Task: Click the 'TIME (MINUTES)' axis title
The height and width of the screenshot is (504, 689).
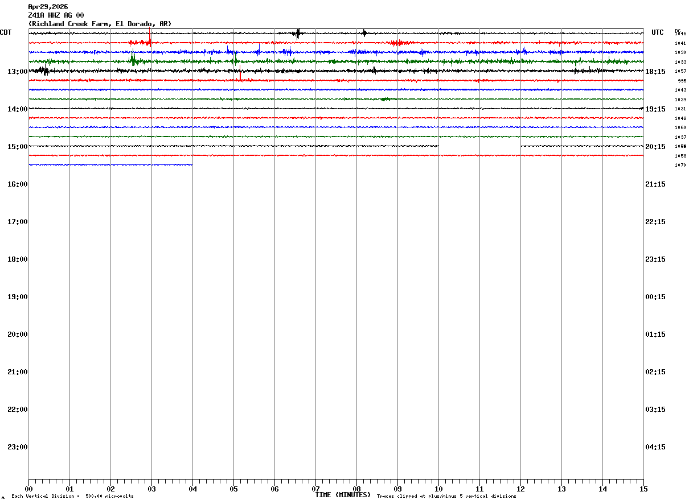Action: point(343,495)
